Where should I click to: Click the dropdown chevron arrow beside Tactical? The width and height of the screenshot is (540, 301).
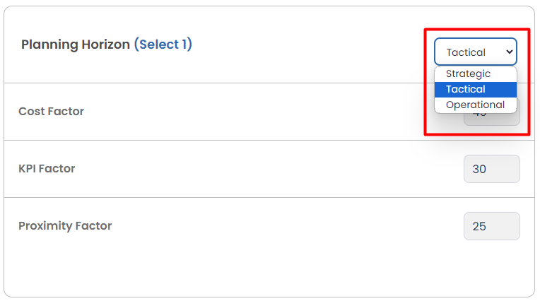point(509,52)
